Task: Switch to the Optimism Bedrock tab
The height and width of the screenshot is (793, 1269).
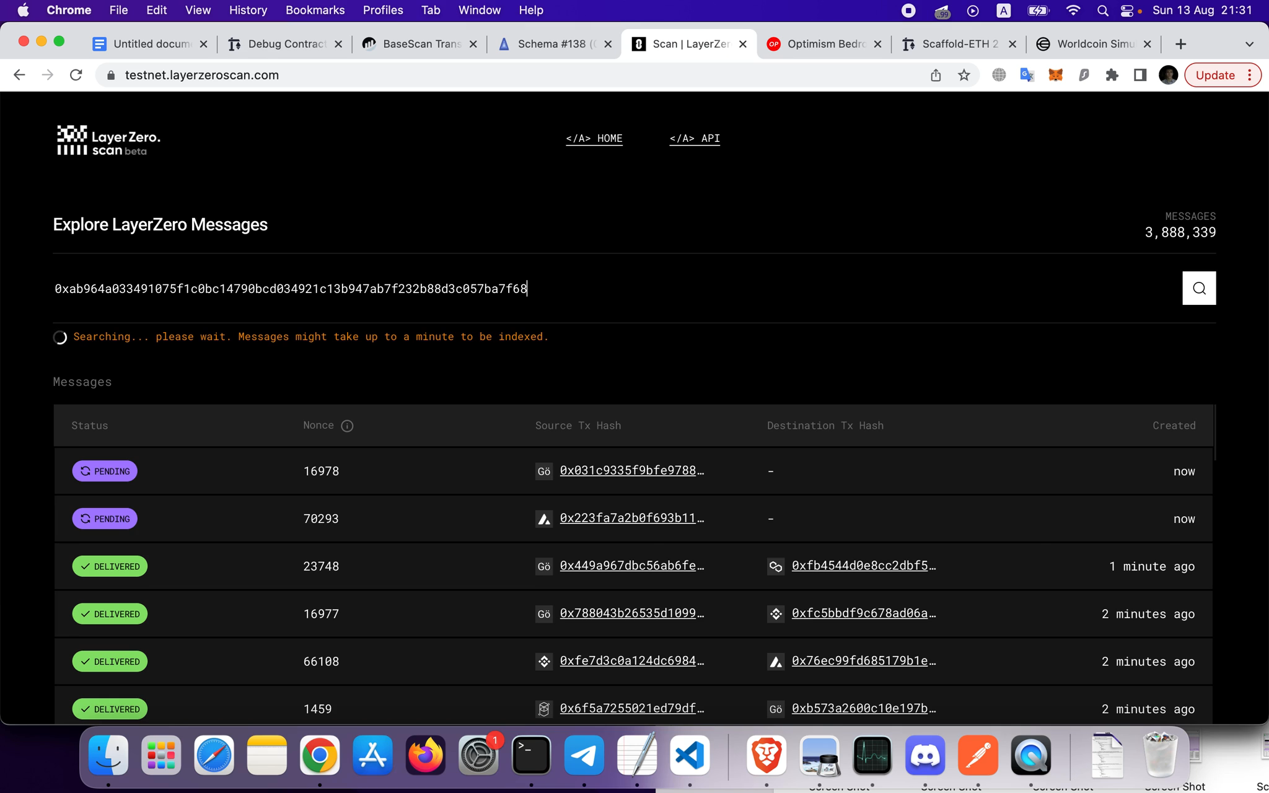Action: pyautogui.click(x=824, y=44)
